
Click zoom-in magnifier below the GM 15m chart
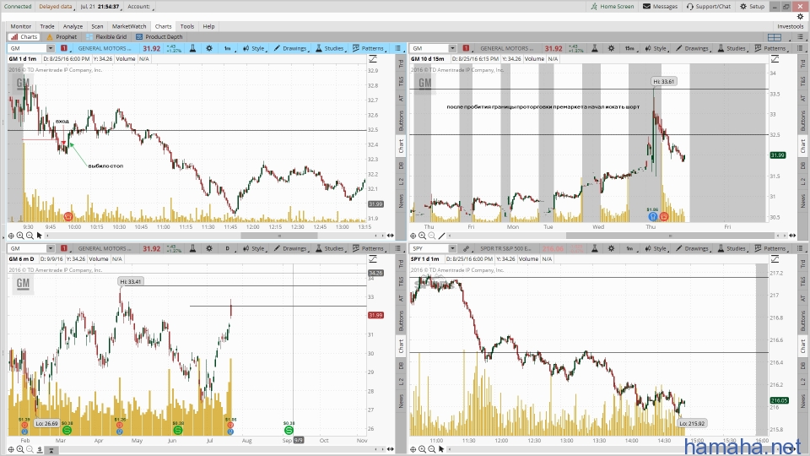tap(422, 236)
